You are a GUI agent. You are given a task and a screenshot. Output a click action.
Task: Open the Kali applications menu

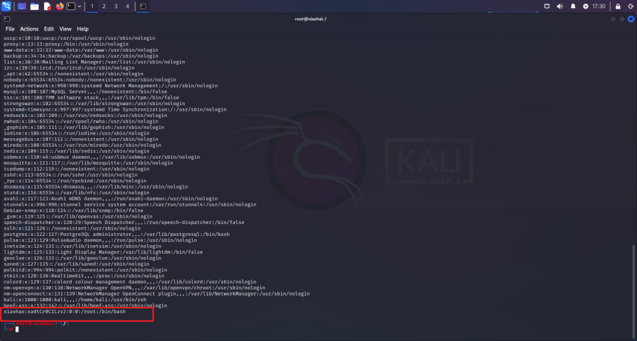pos(6,6)
